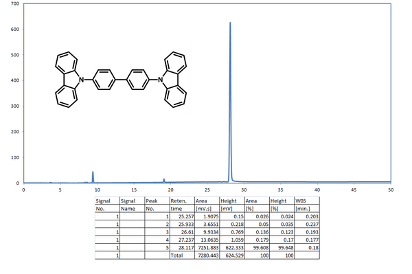This screenshot has height=274, width=412.
Task: Select x-axis tick label 25
Action: 207,190
